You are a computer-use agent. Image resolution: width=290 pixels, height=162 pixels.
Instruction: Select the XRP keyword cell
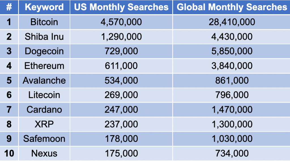click(44, 124)
